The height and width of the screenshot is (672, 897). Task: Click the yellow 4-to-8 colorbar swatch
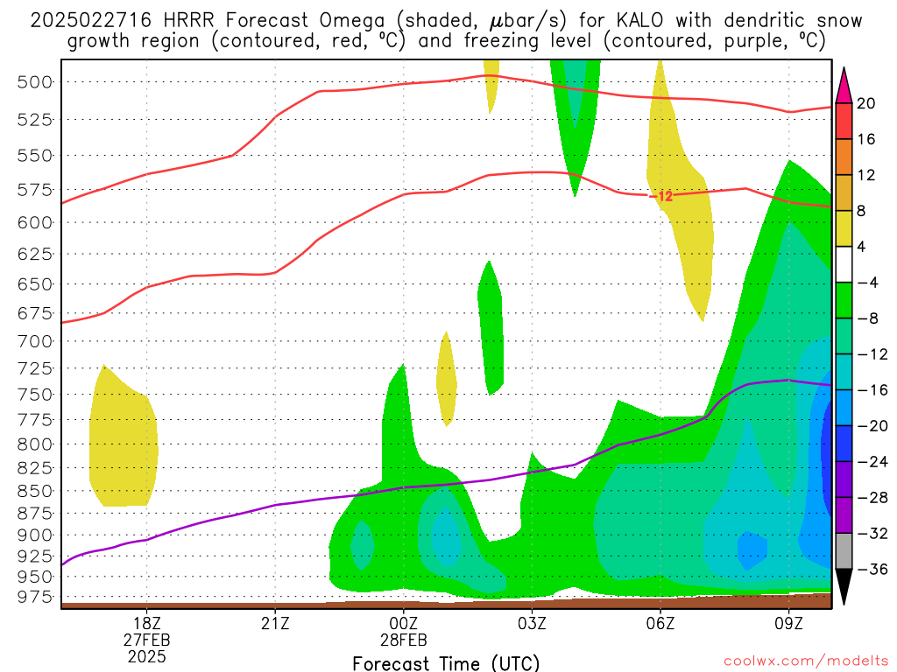(844, 228)
